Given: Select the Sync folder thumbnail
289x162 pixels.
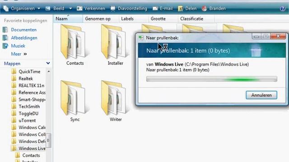Looking at the screenshot, I should pyautogui.click(x=75, y=101).
